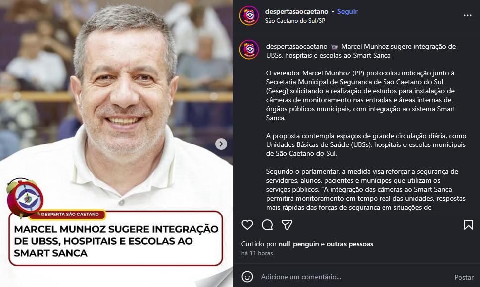
Task: Open the emoji picker smiley icon
Action: tap(247, 277)
